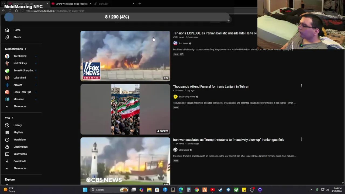Click the browser home icon
The width and height of the screenshot is (345, 194).
coord(16,11)
